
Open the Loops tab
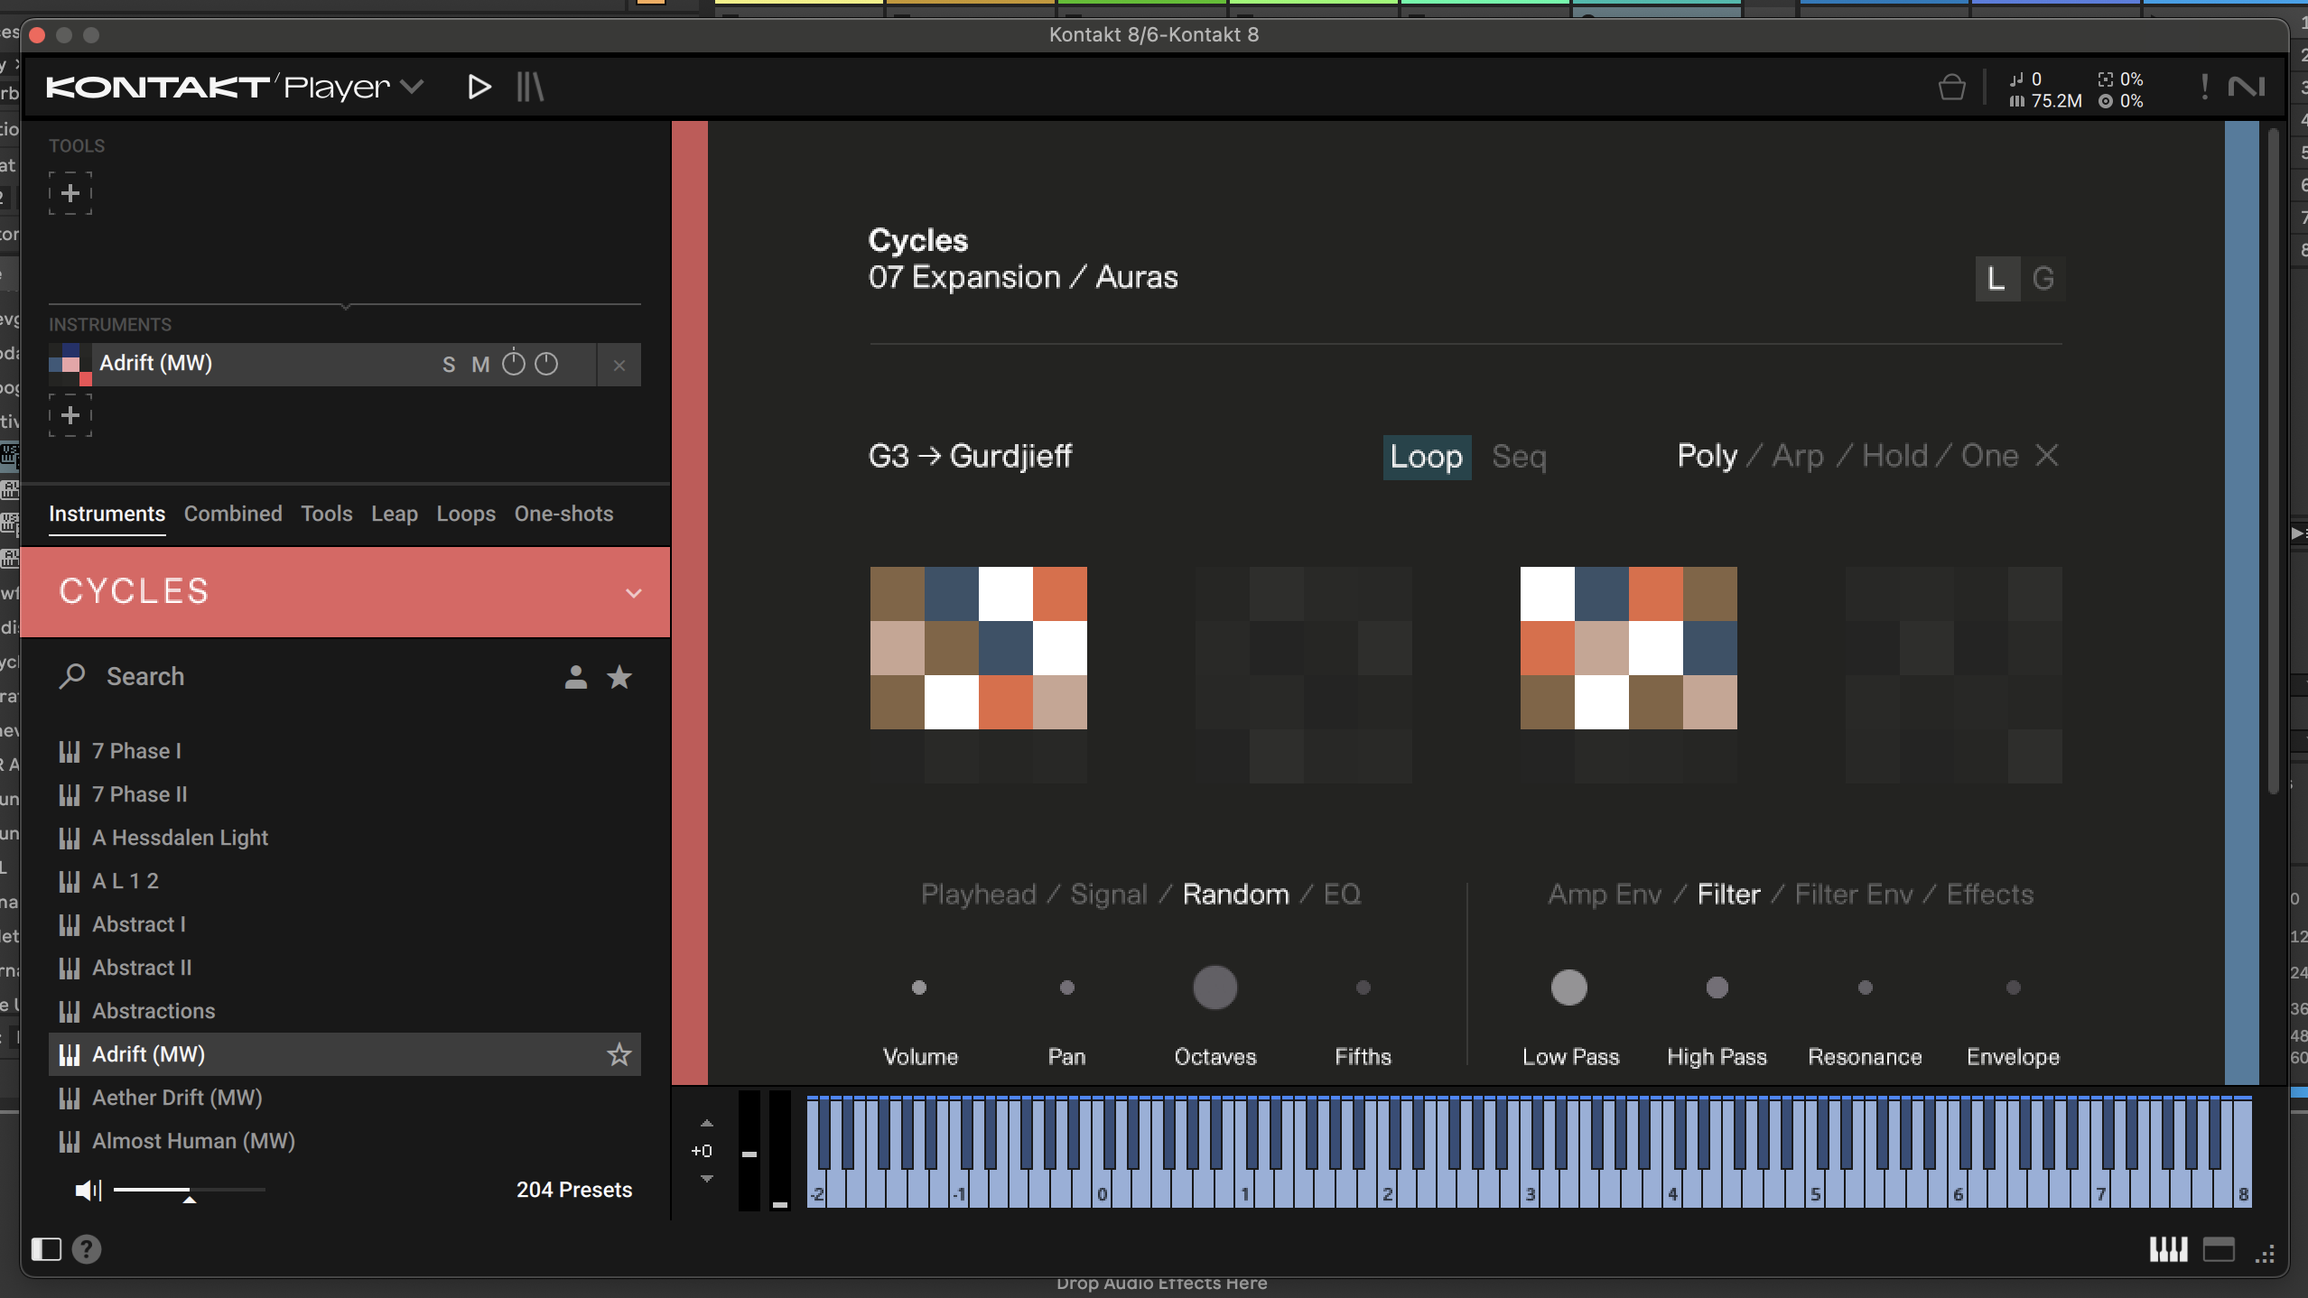tap(466, 514)
